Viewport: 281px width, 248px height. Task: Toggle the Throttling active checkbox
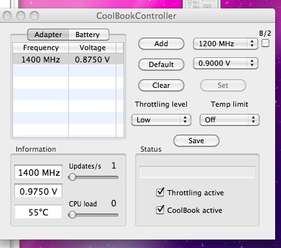(160, 193)
